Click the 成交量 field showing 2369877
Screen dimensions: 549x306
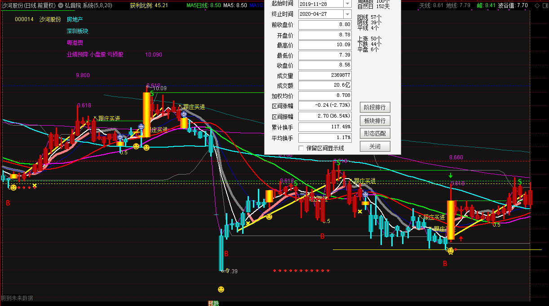tap(325, 75)
